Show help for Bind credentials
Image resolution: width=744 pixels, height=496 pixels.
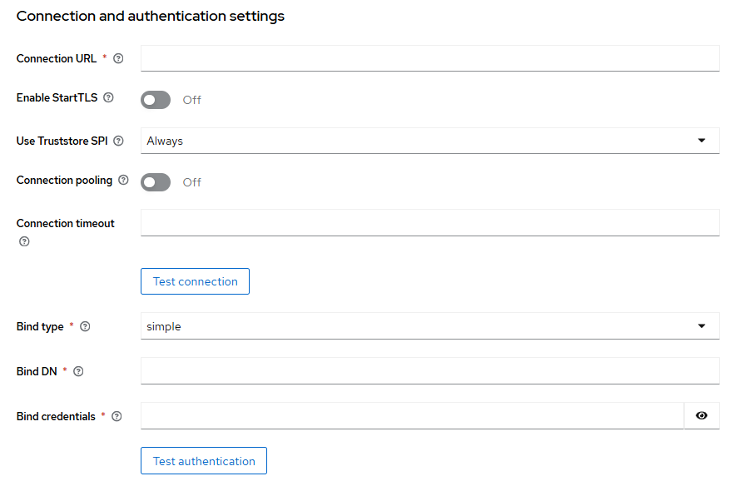117,417
